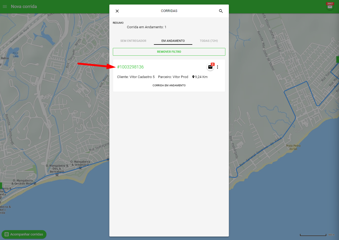Open three-dot options for ride #1003298136
This screenshot has width=339, height=240.
point(217,67)
